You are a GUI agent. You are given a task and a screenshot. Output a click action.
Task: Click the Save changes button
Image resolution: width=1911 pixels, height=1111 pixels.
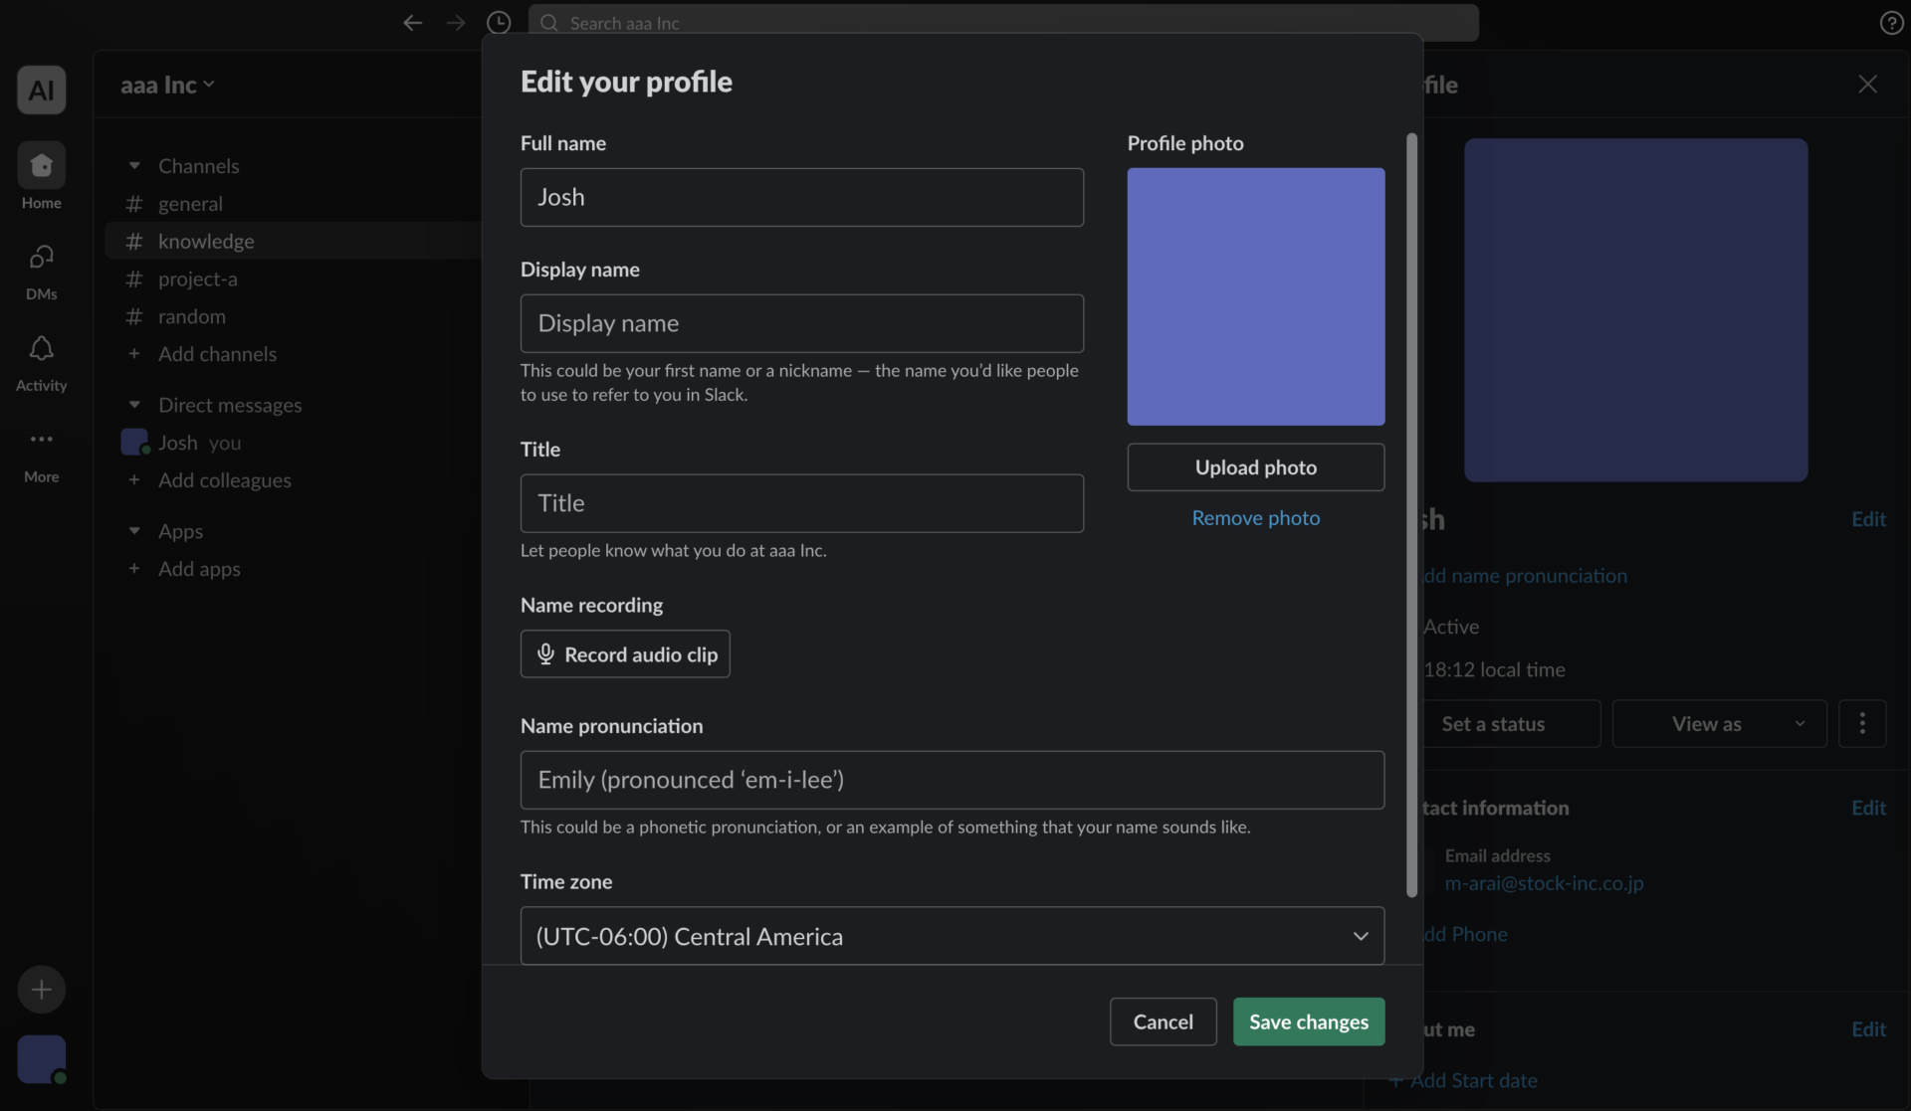pos(1308,1021)
